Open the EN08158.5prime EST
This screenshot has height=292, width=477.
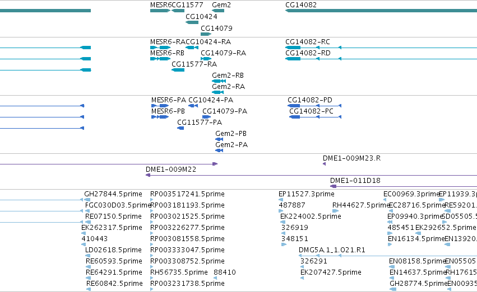pos(392,267)
